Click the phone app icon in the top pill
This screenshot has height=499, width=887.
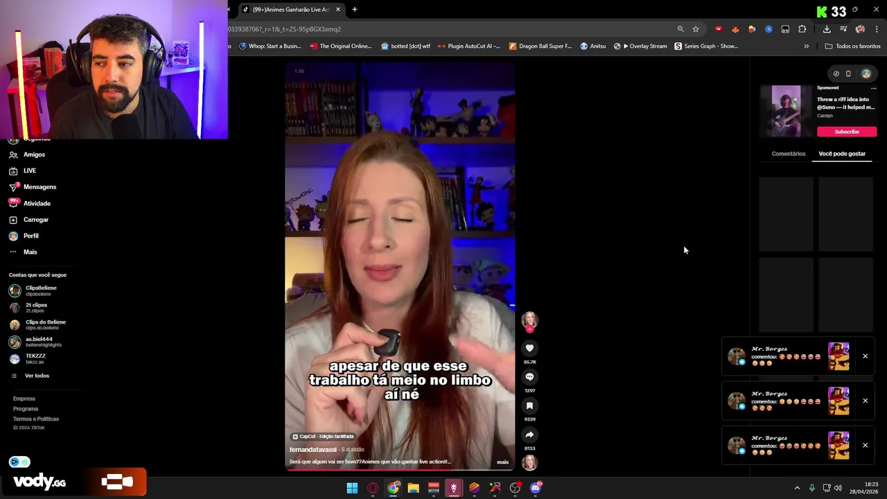[x=848, y=73]
